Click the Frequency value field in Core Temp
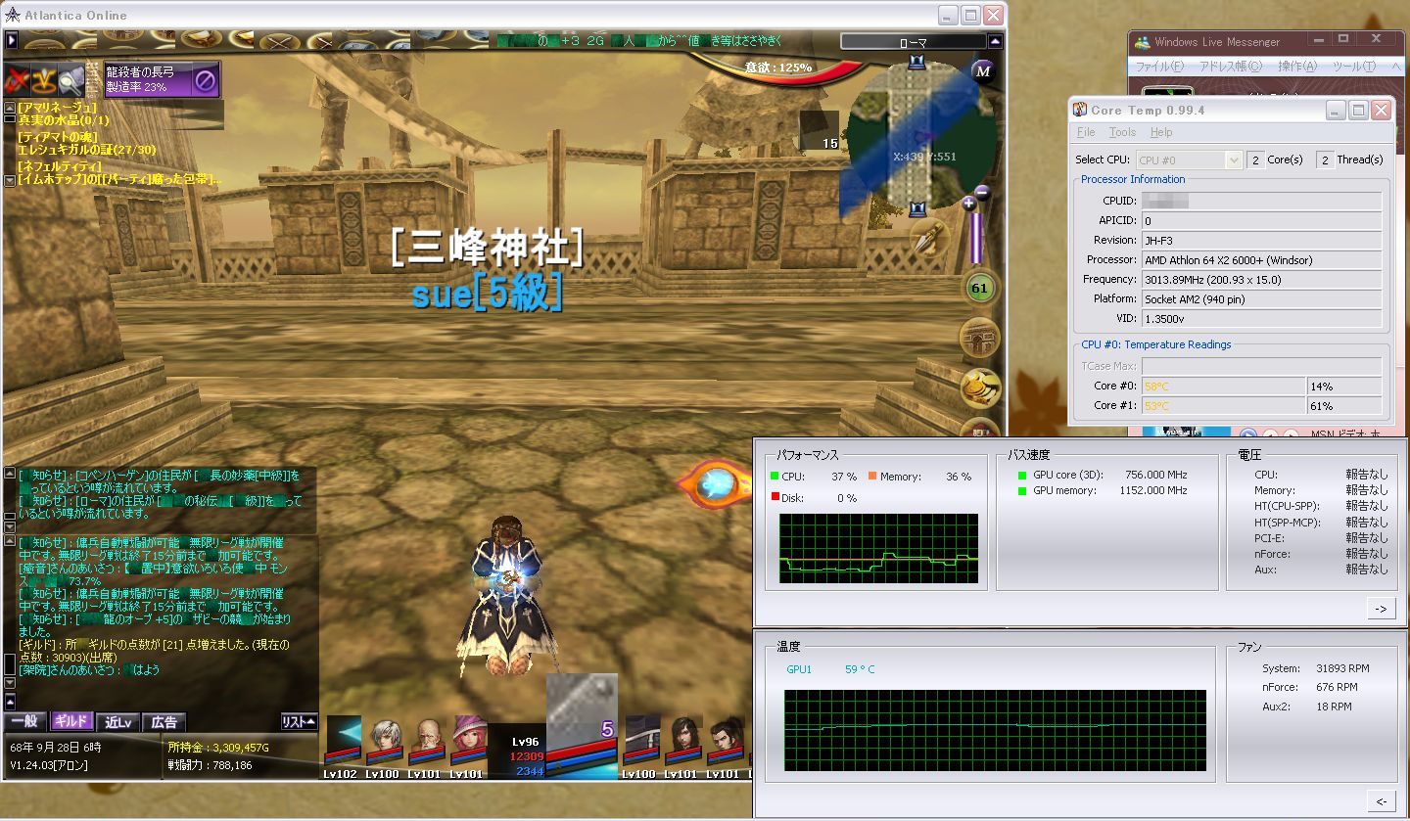This screenshot has height=821, width=1410. [x=1262, y=280]
